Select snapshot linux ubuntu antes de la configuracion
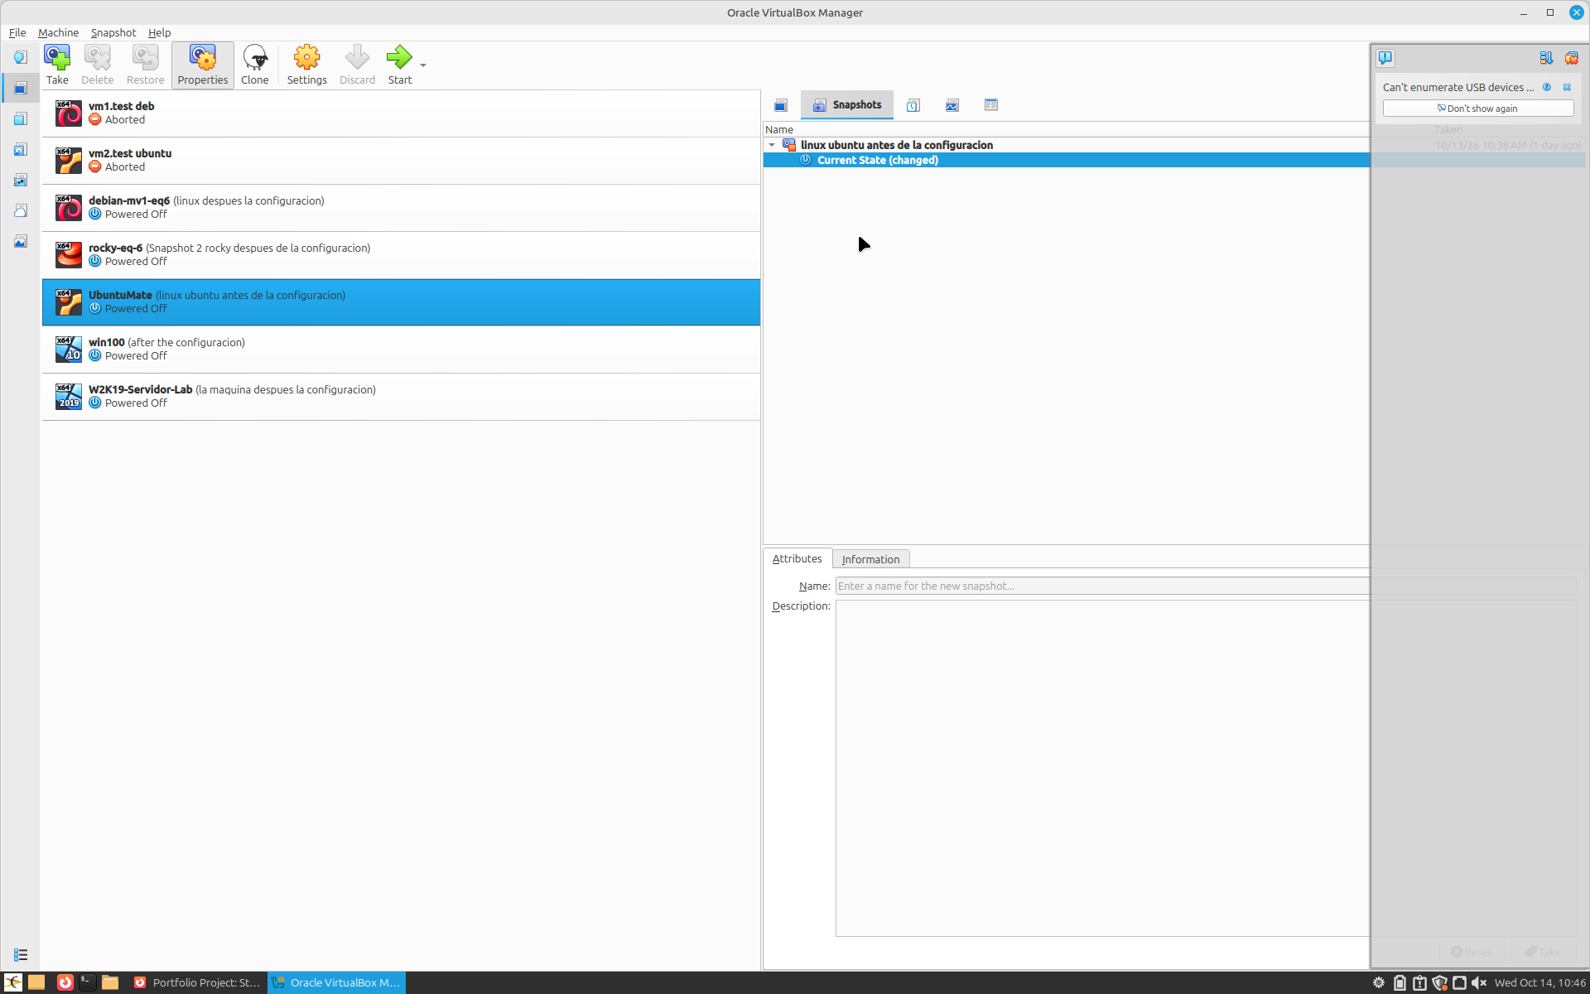1590x994 pixels. pos(896,145)
